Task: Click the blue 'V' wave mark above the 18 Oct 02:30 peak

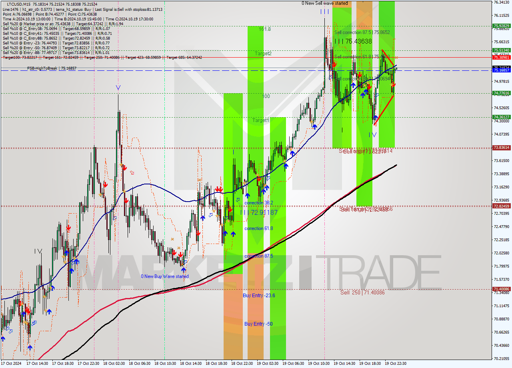Action: pos(118,87)
